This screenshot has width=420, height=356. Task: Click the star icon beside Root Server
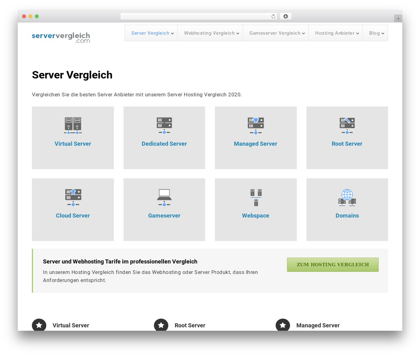[161, 325]
